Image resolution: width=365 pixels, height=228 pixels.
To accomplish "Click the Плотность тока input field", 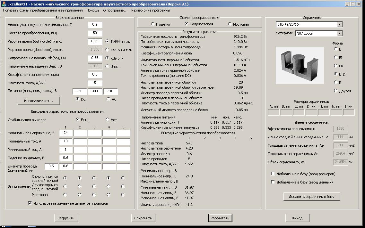I will pos(95,83).
